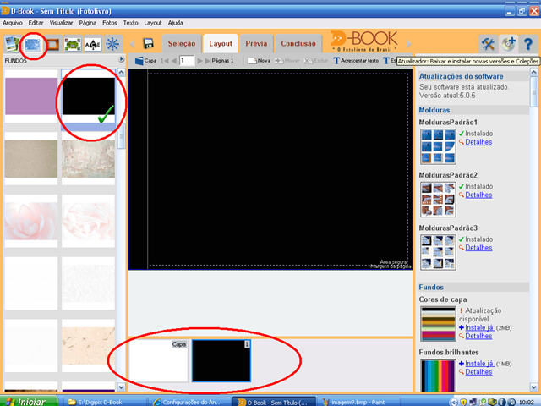Click Acrescentar texto tool

point(356,61)
